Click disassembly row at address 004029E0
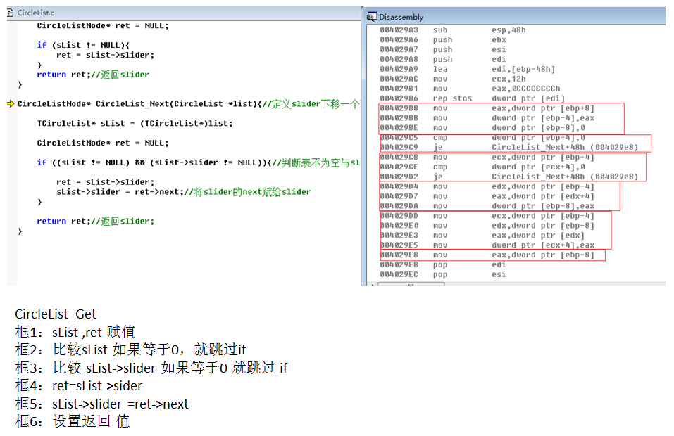This screenshot has height=436, width=674. click(x=487, y=226)
